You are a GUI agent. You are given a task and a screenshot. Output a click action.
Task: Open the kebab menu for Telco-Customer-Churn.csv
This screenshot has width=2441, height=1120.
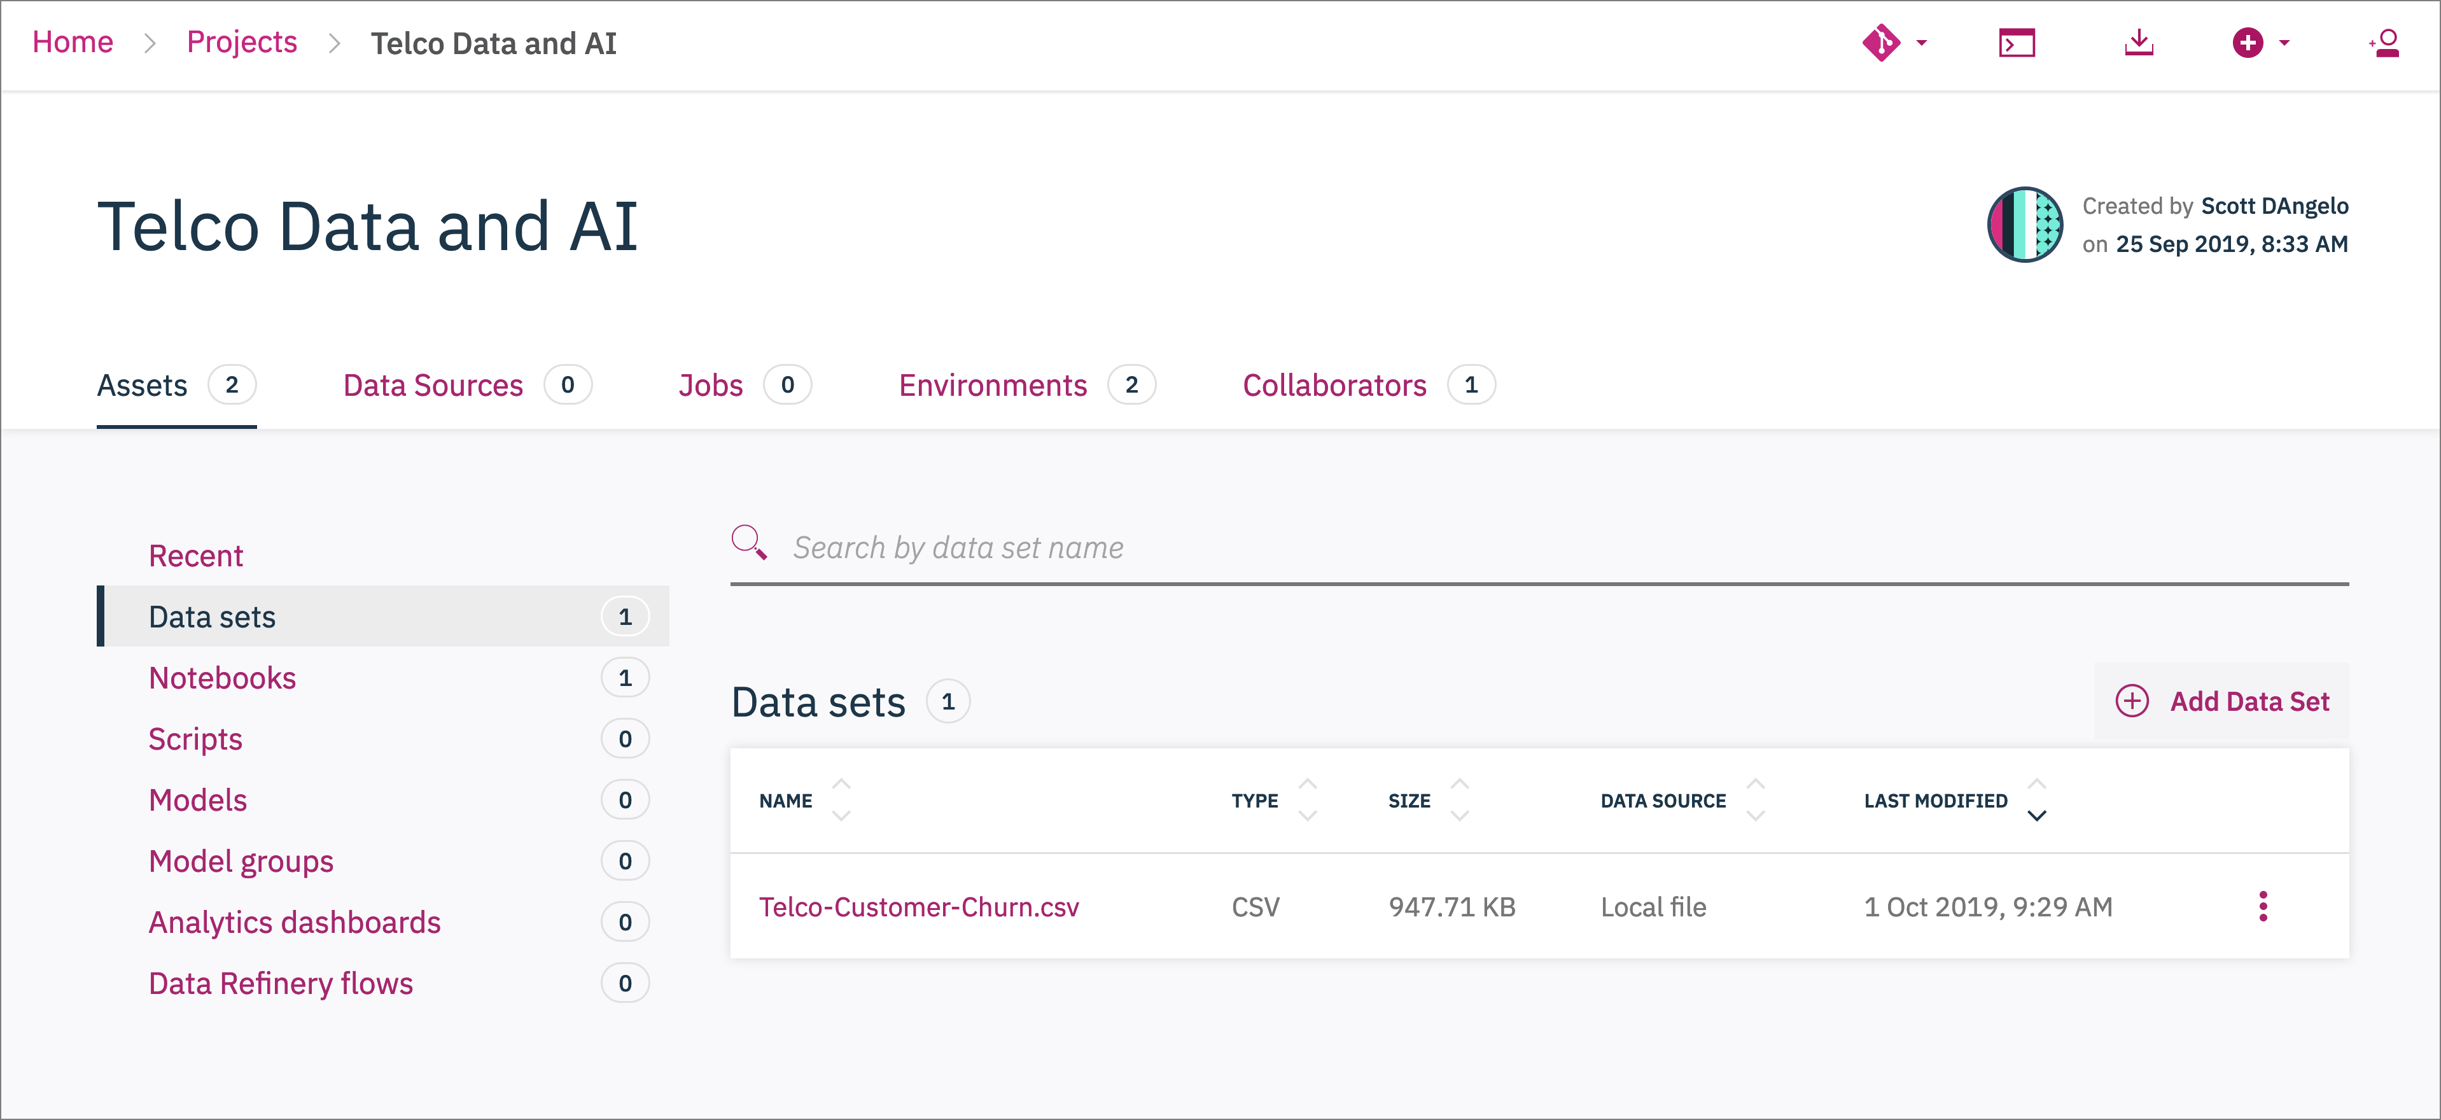pos(2264,907)
